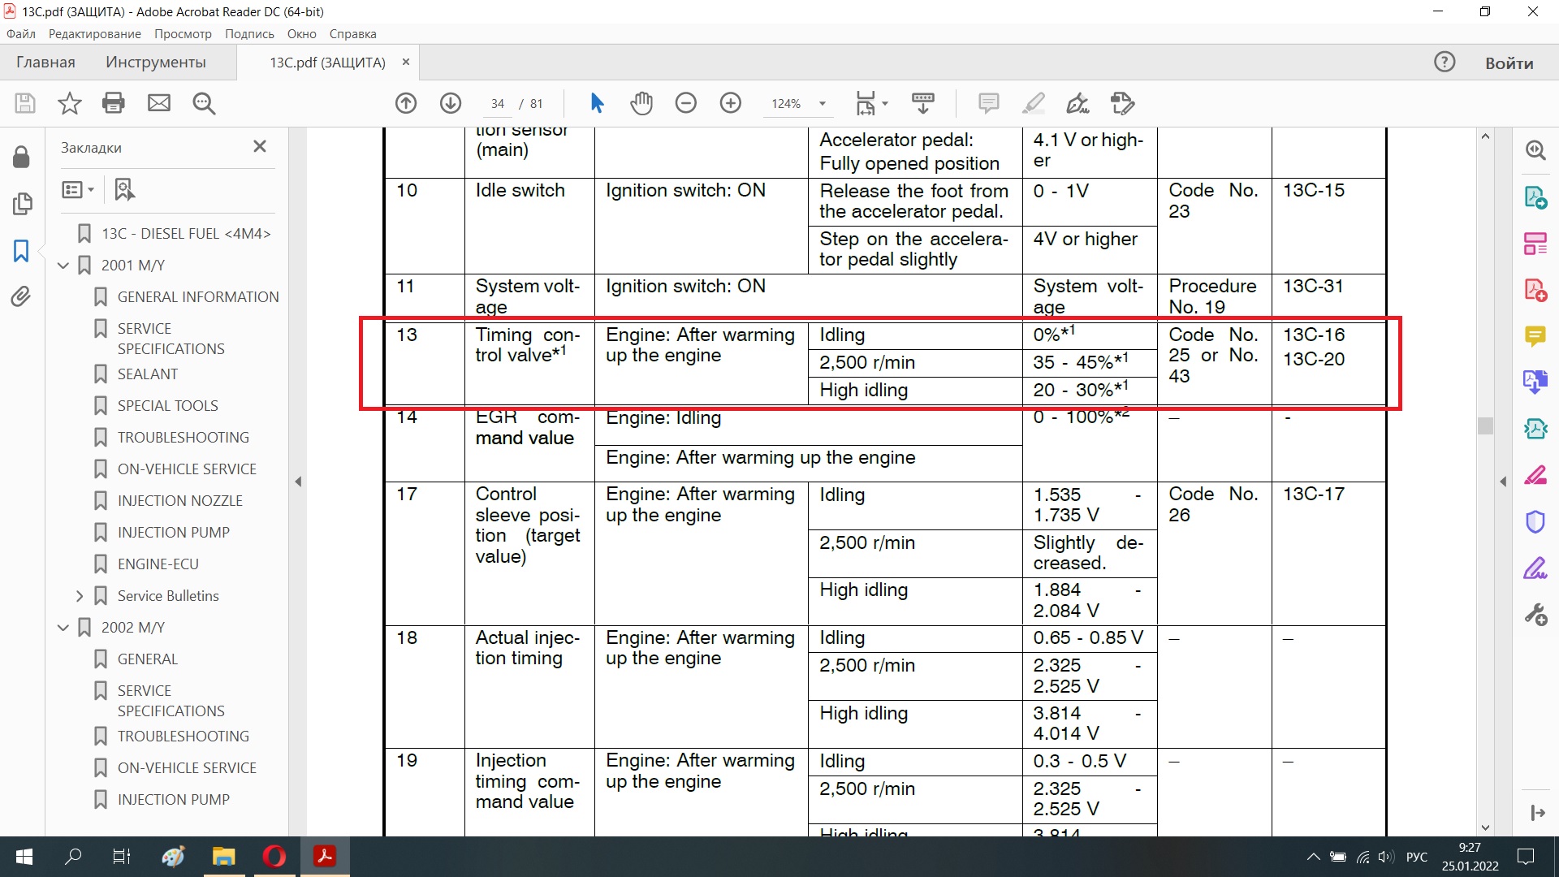
Task: Click the Zoom in plus icon
Action: coord(731,103)
